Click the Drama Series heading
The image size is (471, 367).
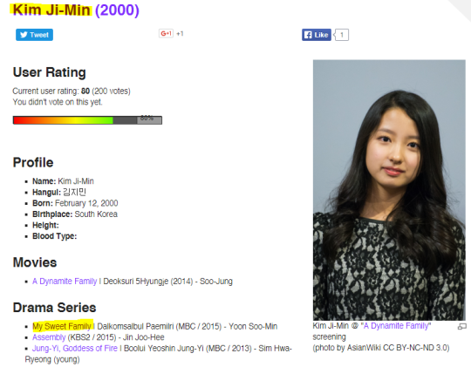click(54, 308)
